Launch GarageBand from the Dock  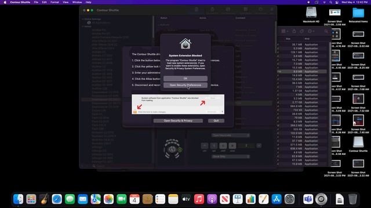click(x=44, y=199)
